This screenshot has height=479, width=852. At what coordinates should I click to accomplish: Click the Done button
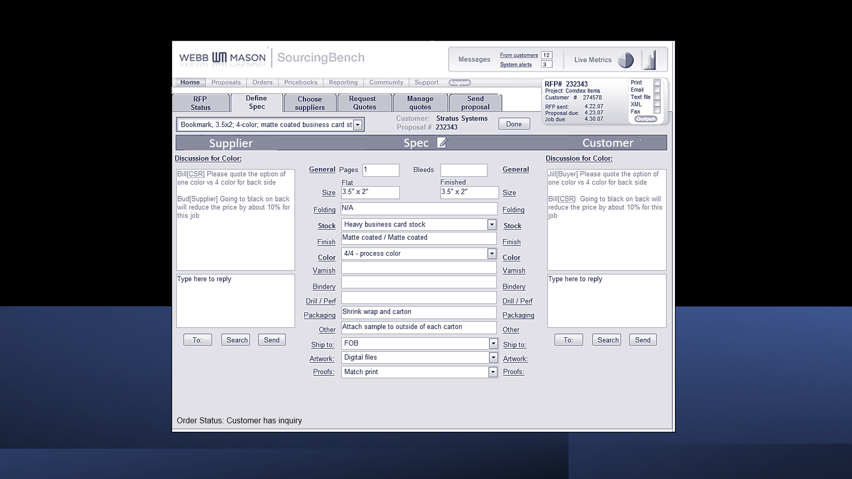point(514,124)
